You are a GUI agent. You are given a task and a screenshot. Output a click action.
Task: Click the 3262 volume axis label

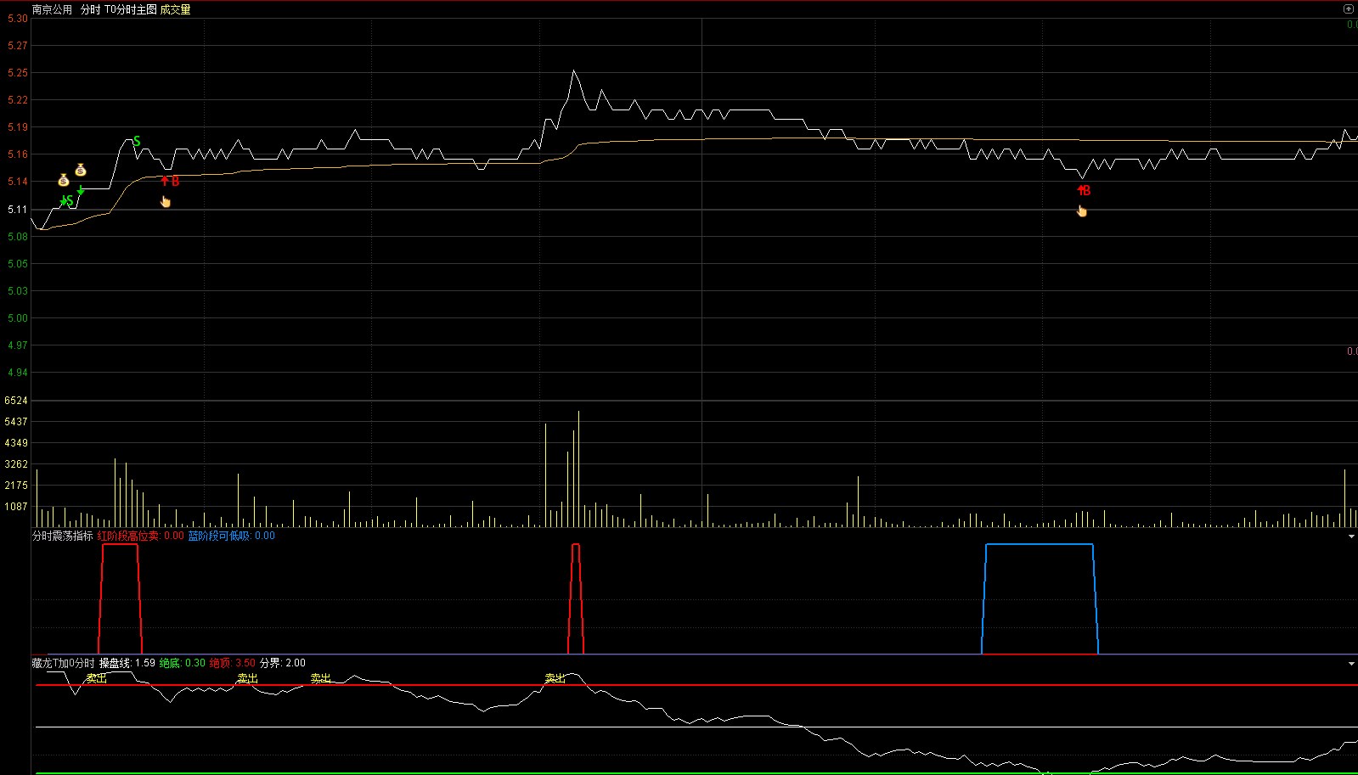(16, 464)
